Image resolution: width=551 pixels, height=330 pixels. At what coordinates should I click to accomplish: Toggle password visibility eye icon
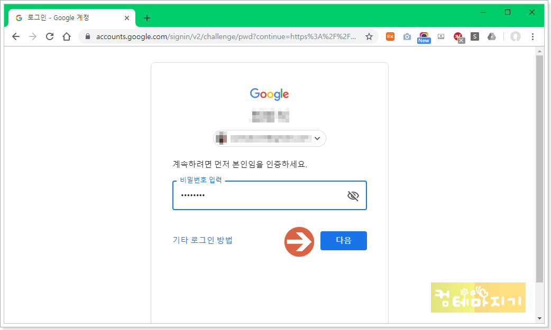point(353,195)
